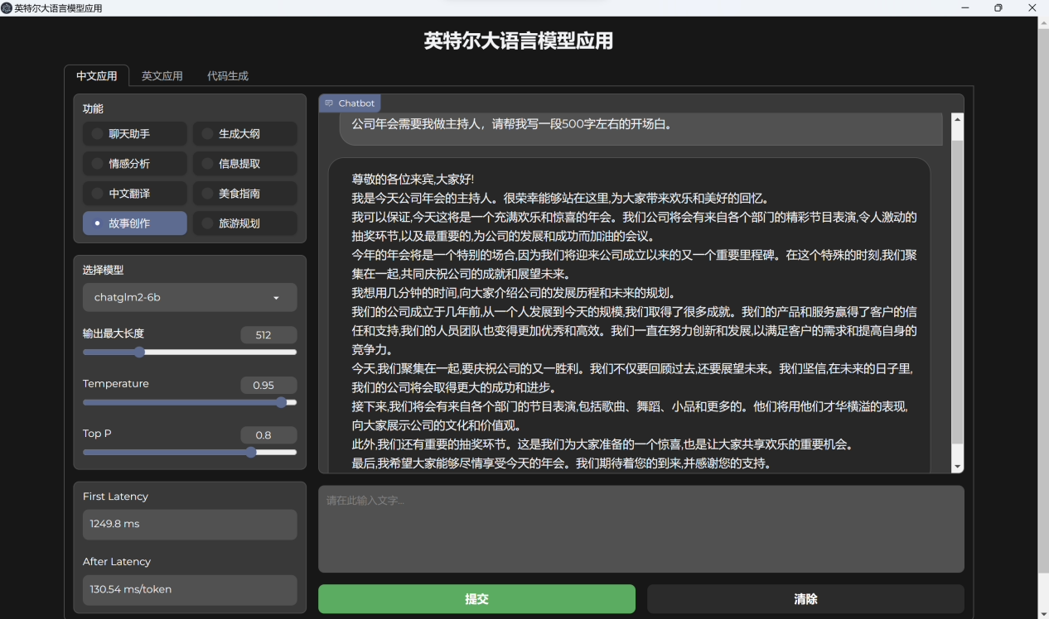Click the line 尊敬的各位来宾,大家好!
Image resolution: width=1049 pixels, height=619 pixels.
[x=413, y=180]
